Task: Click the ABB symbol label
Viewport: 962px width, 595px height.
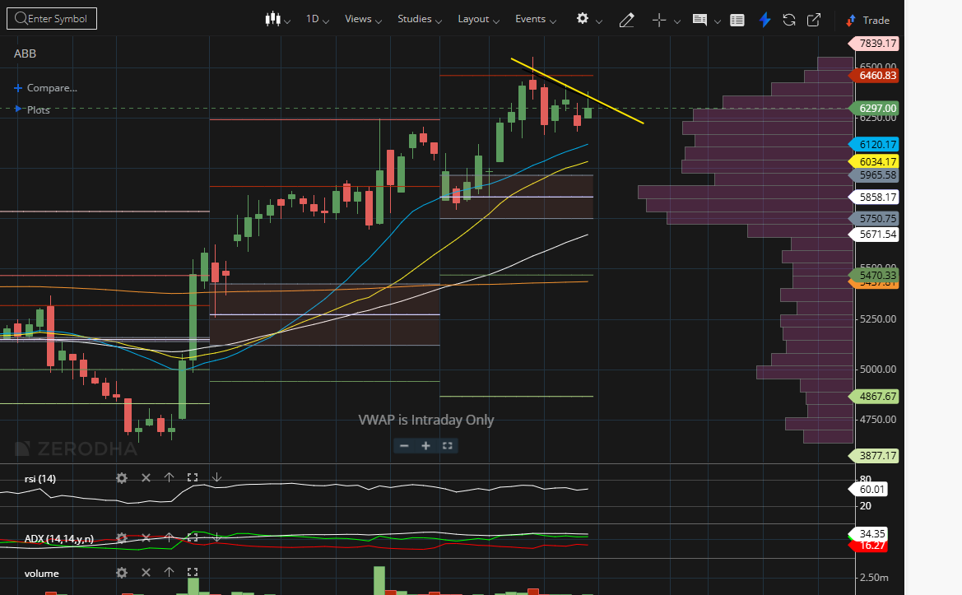Action: [26, 53]
